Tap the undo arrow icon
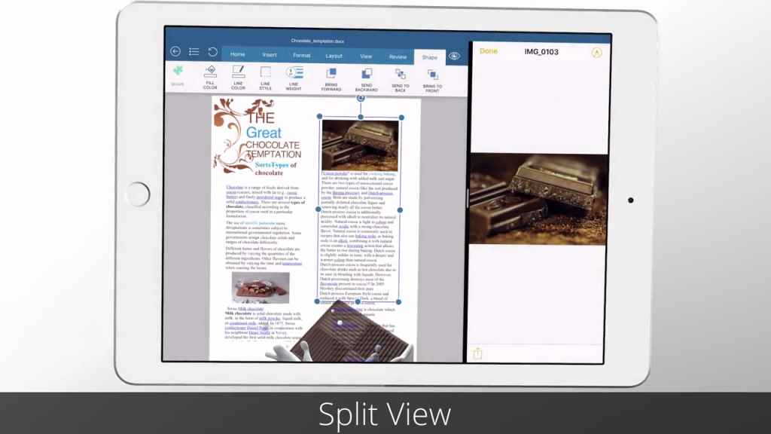Image resolution: width=771 pixels, height=434 pixels. click(212, 52)
